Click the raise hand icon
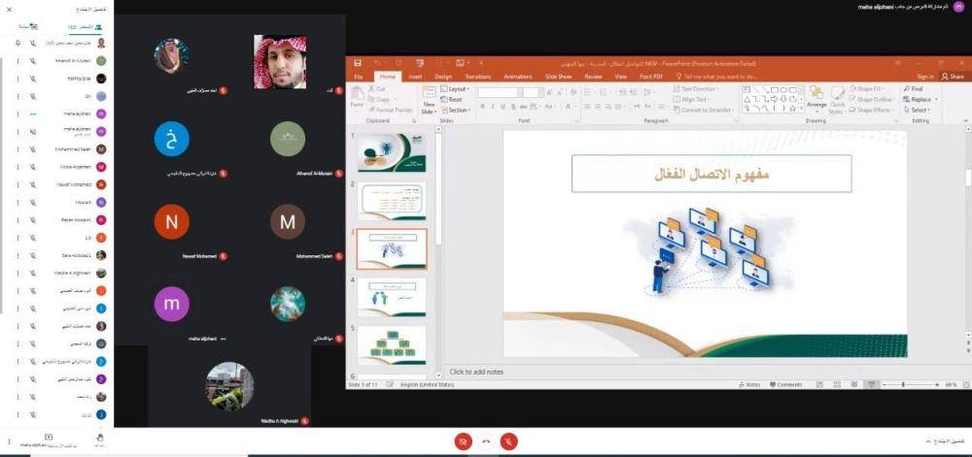972x457 pixels. (x=99, y=440)
